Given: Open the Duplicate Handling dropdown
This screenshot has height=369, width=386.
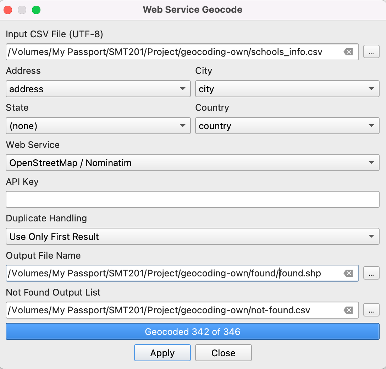Looking at the screenshot, I should 193,237.
